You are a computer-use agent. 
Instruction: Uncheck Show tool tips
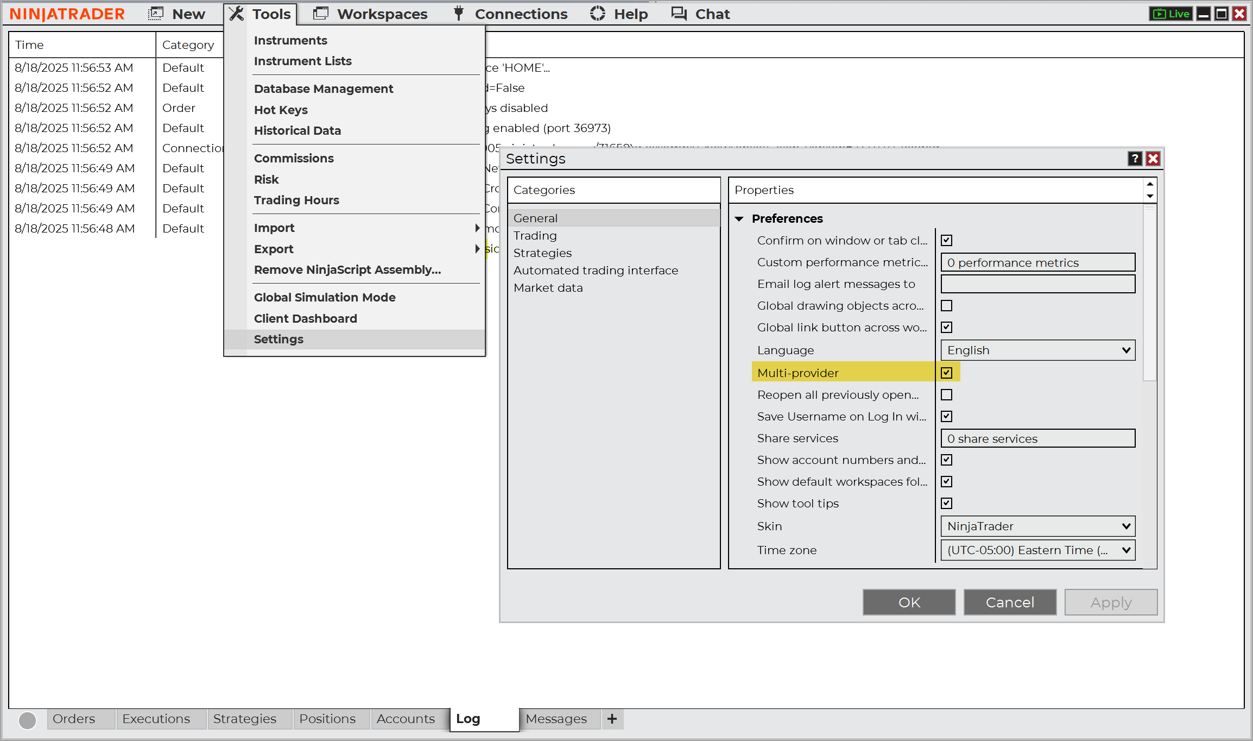pyautogui.click(x=946, y=503)
